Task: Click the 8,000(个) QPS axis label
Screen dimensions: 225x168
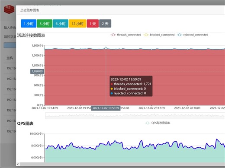Action: [37, 146]
